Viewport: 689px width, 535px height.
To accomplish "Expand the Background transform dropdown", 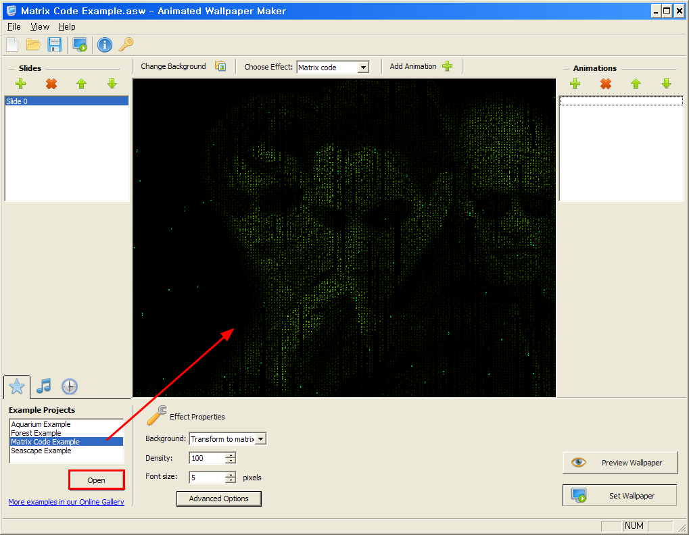I will tap(260, 439).
